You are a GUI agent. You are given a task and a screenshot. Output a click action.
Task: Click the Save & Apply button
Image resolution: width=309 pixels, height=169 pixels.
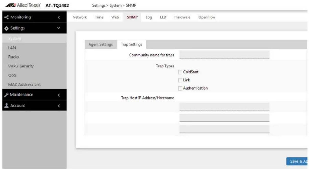click(x=297, y=161)
